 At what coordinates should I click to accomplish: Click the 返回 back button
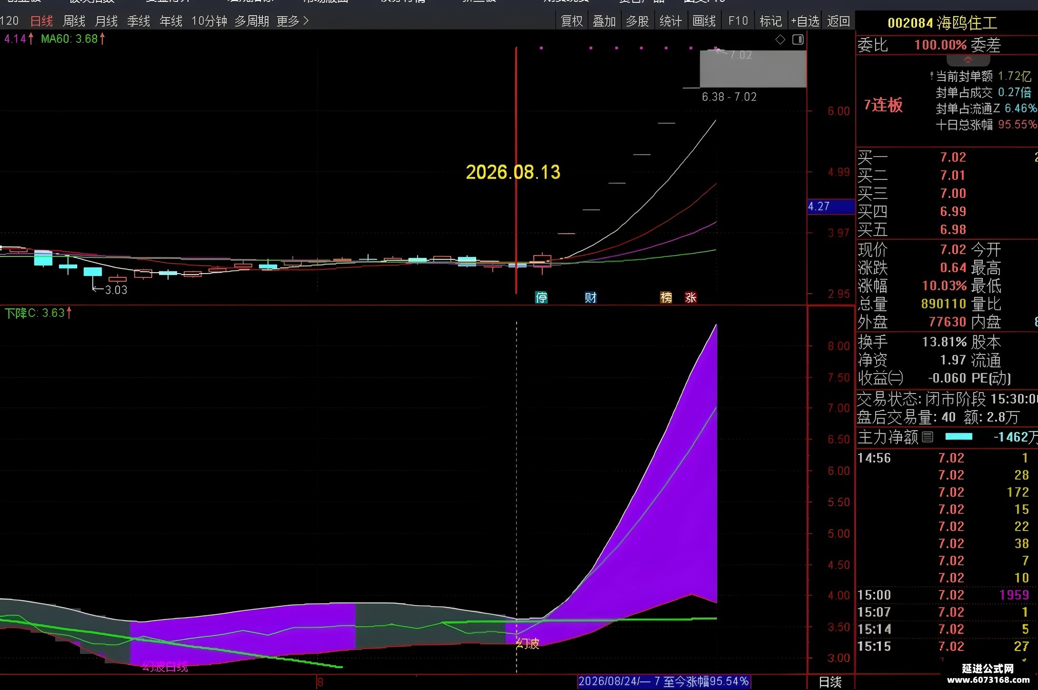(x=838, y=21)
